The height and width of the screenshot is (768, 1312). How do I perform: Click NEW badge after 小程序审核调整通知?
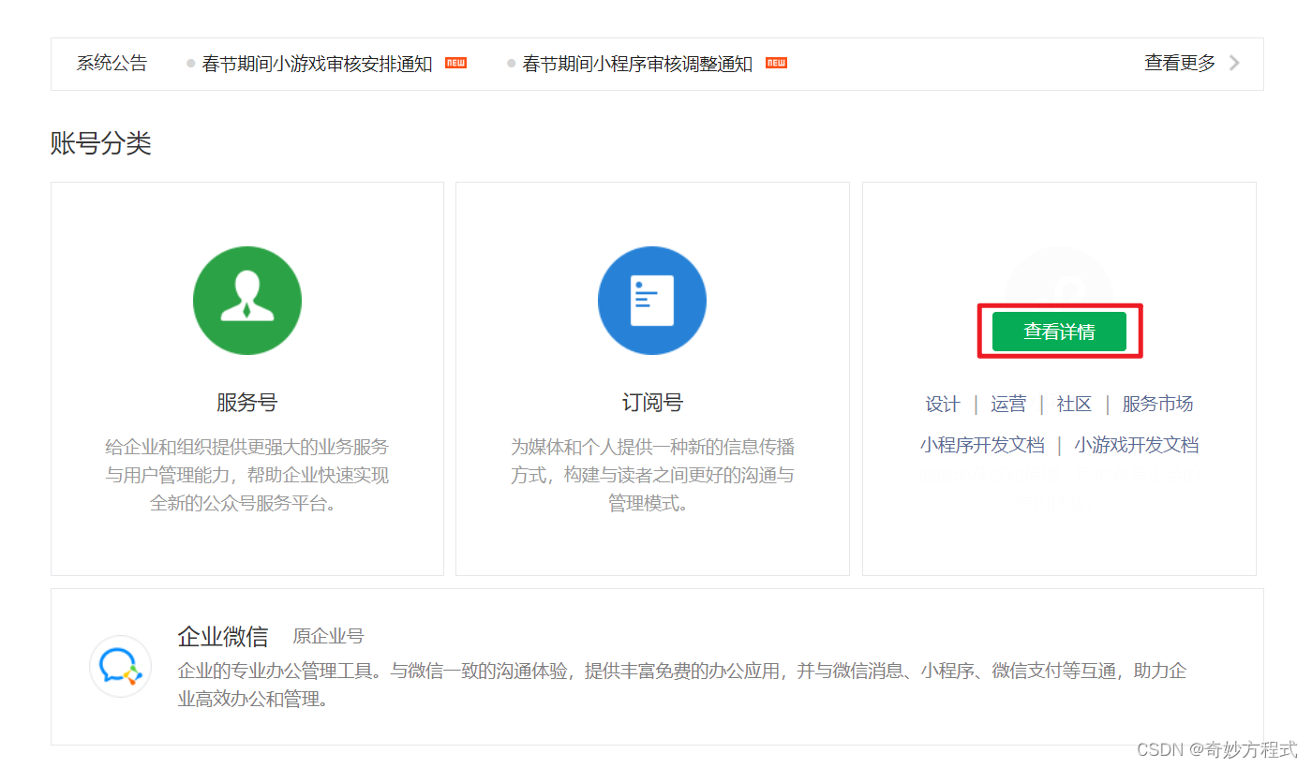coord(776,63)
